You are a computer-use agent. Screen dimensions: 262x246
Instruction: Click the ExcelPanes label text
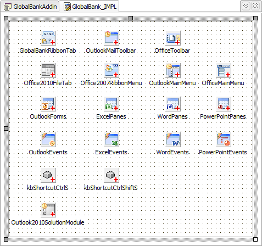click(111, 116)
